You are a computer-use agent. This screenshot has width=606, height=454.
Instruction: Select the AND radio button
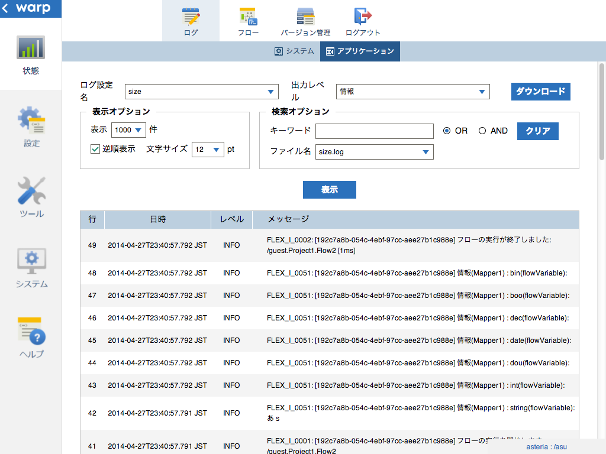click(482, 131)
